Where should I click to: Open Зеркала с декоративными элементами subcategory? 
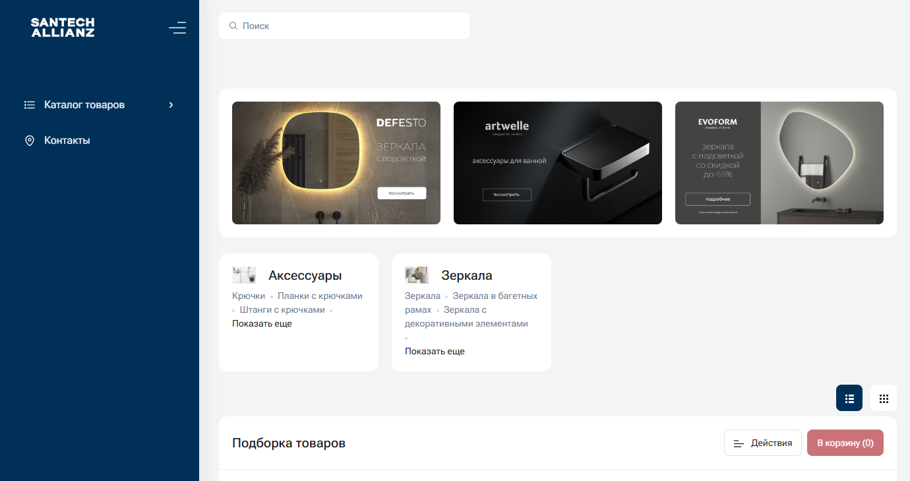pyautogui.click(x=466, y=317)
